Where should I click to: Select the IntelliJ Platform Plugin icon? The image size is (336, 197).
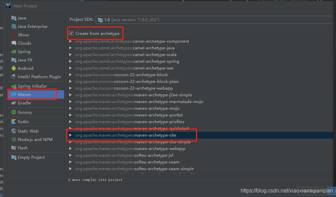pos(14,77)
